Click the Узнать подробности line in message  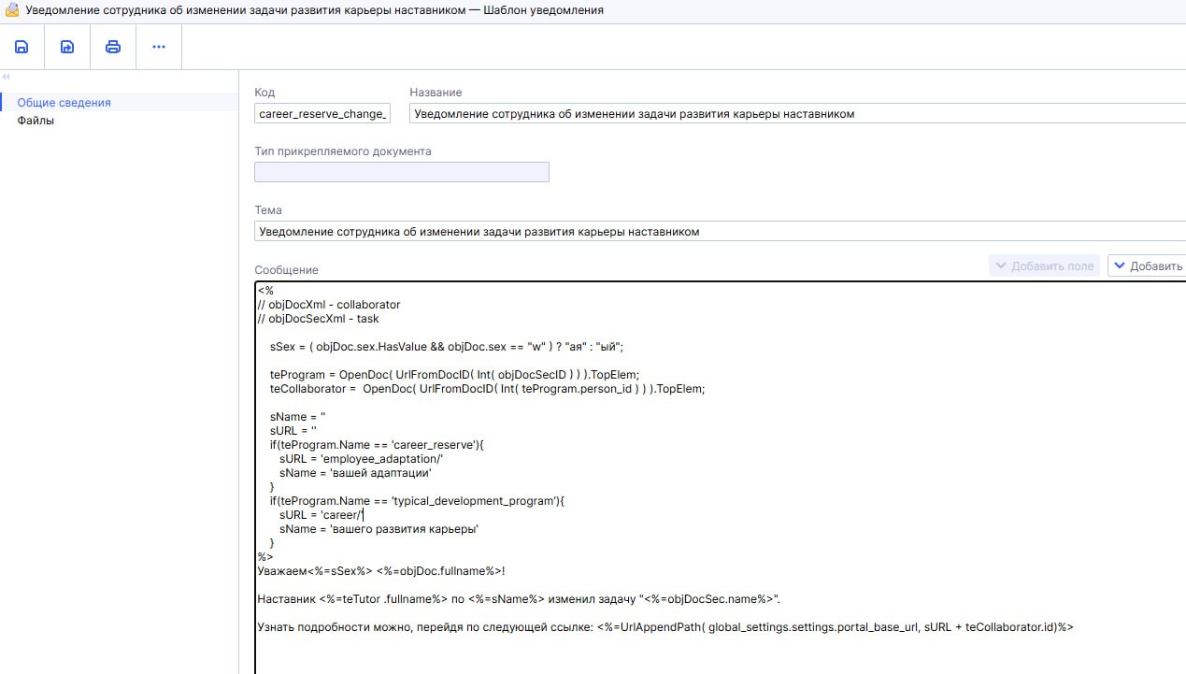664,627
